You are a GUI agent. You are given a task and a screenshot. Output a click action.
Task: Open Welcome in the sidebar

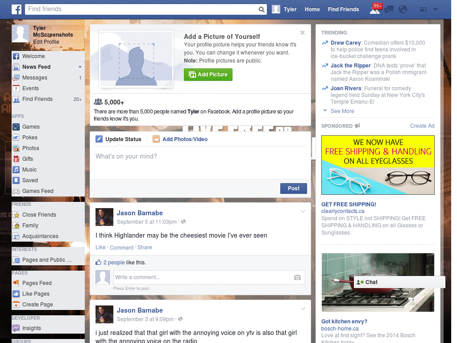pos(48,56)
